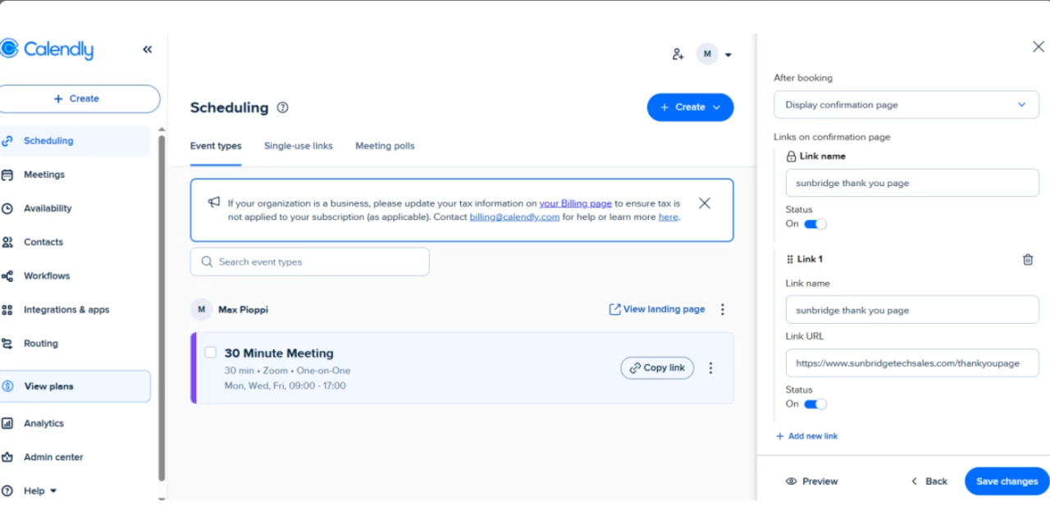Viewport: 1050px width, 528px height.
Task: Toggle the first Status switch off
Action: 815,224
